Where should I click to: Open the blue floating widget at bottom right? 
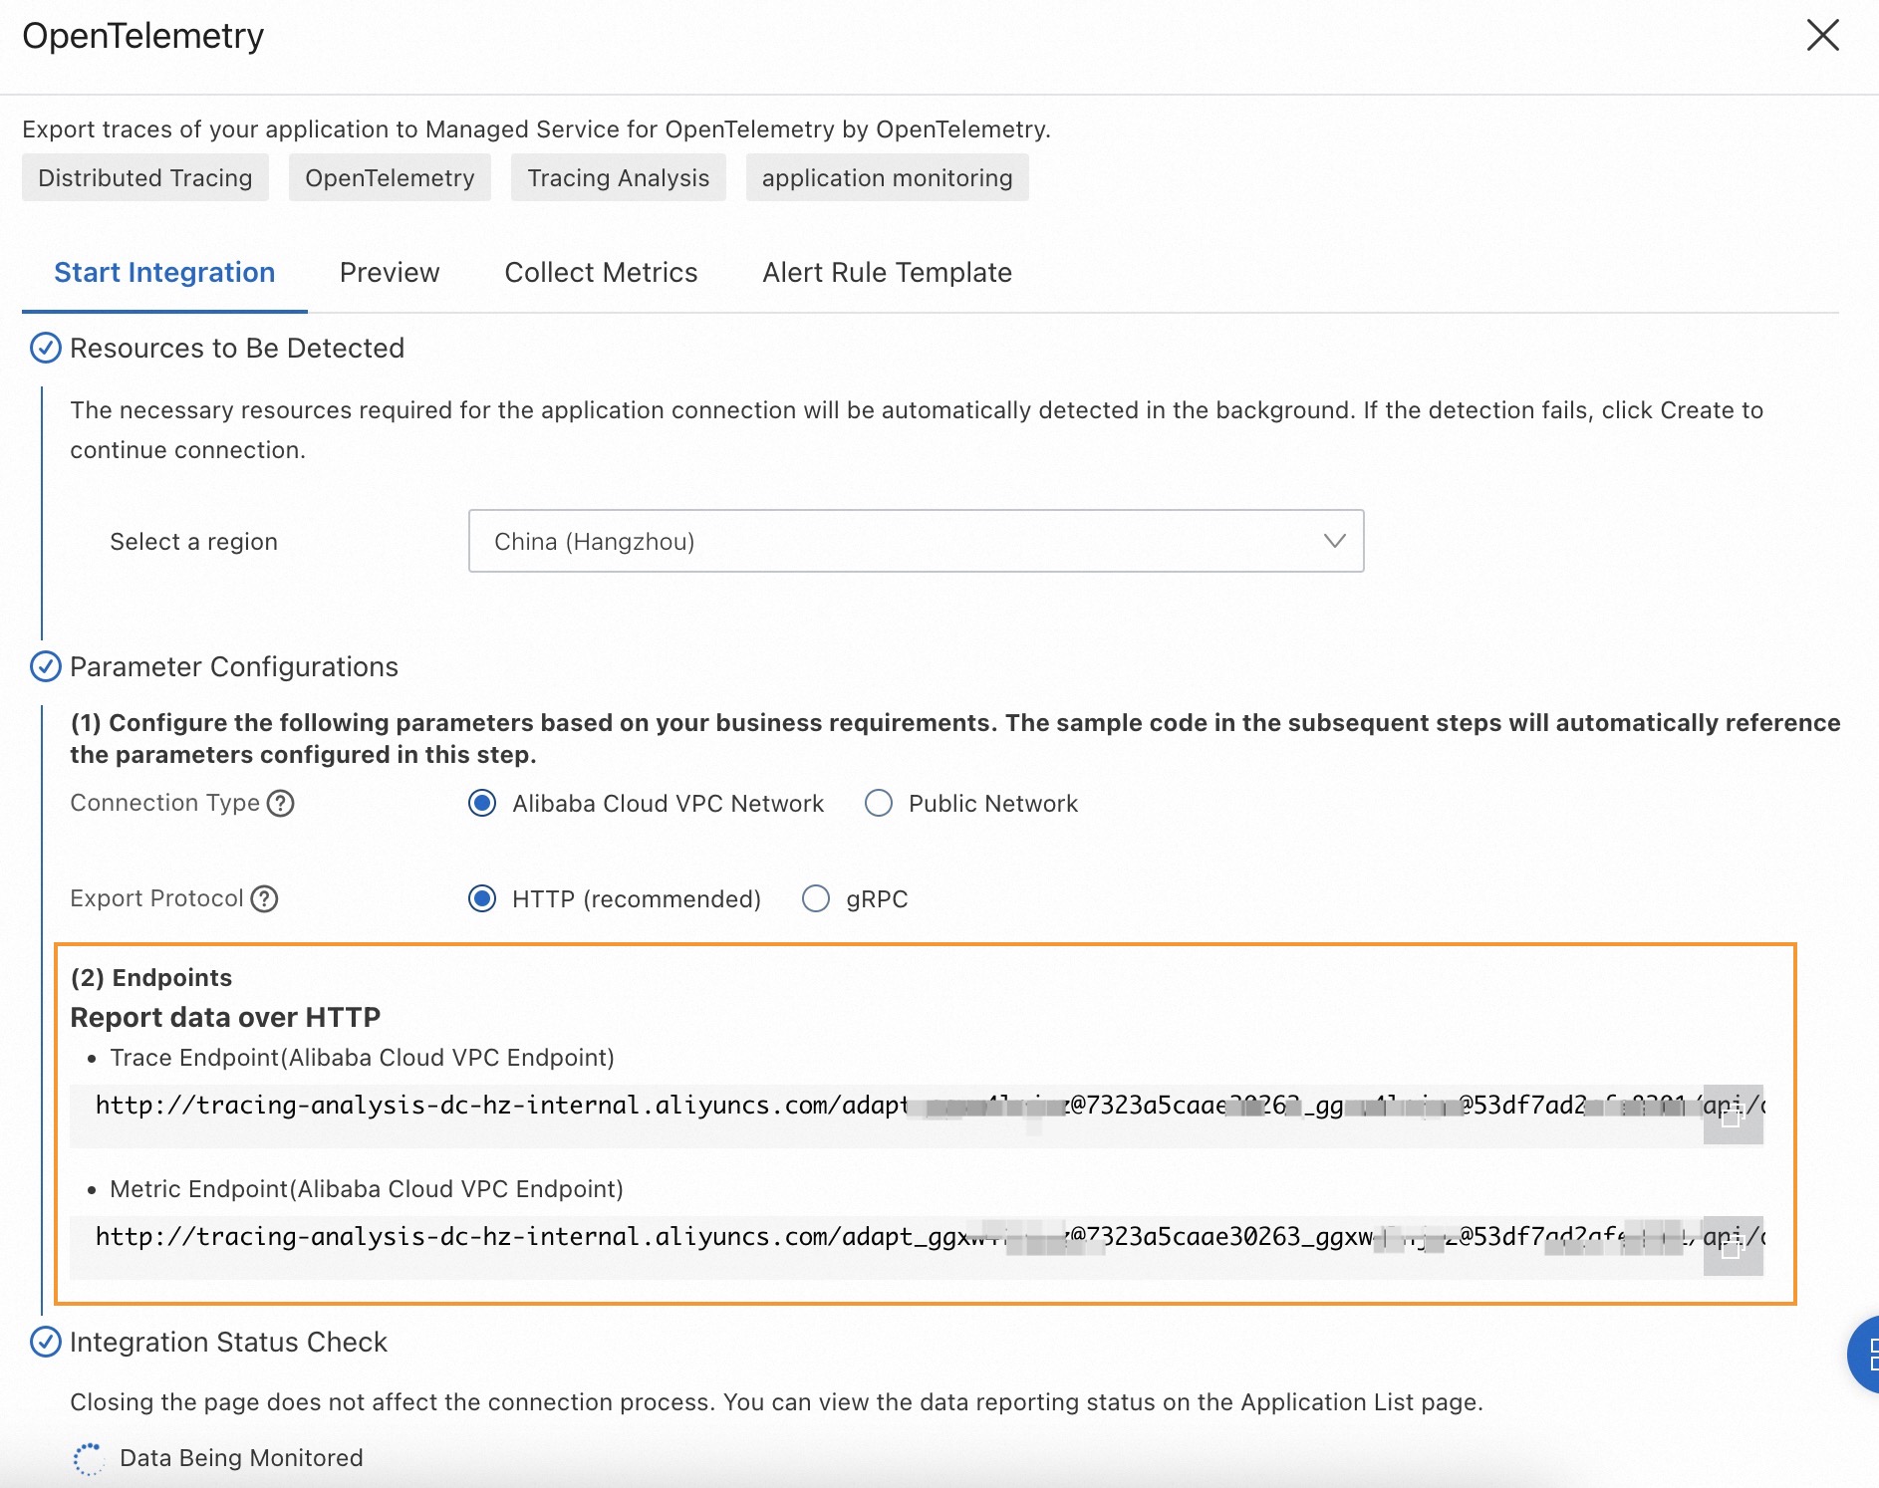pyautogui.click(x=1865, y=1355)
